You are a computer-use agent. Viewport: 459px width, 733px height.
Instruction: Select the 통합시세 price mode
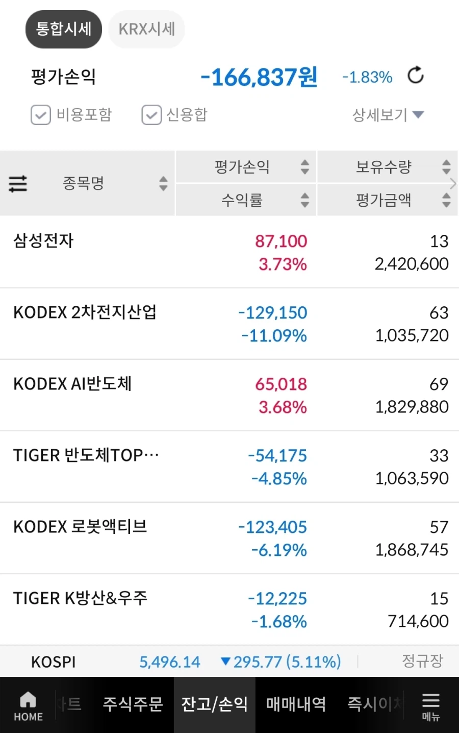[x=64, y=29]
